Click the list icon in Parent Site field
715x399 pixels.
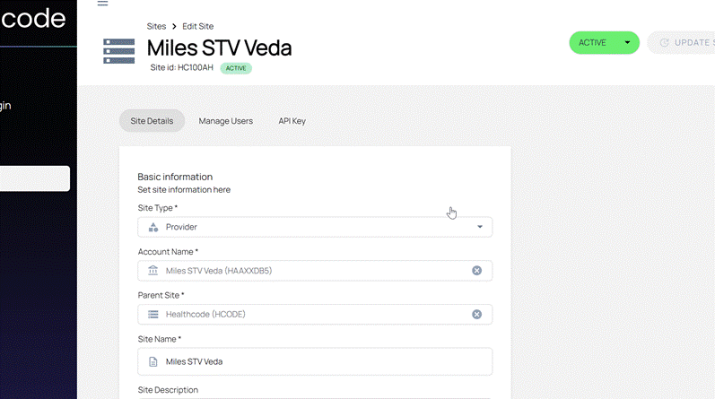point(153,315)
